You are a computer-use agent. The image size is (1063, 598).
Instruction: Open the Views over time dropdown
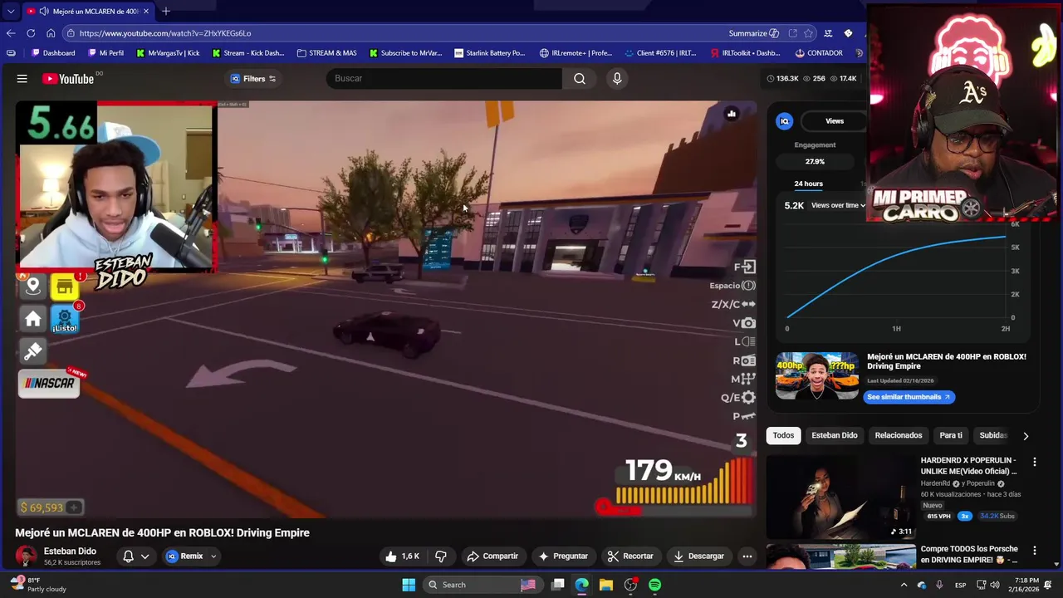(x=838, y=205)
